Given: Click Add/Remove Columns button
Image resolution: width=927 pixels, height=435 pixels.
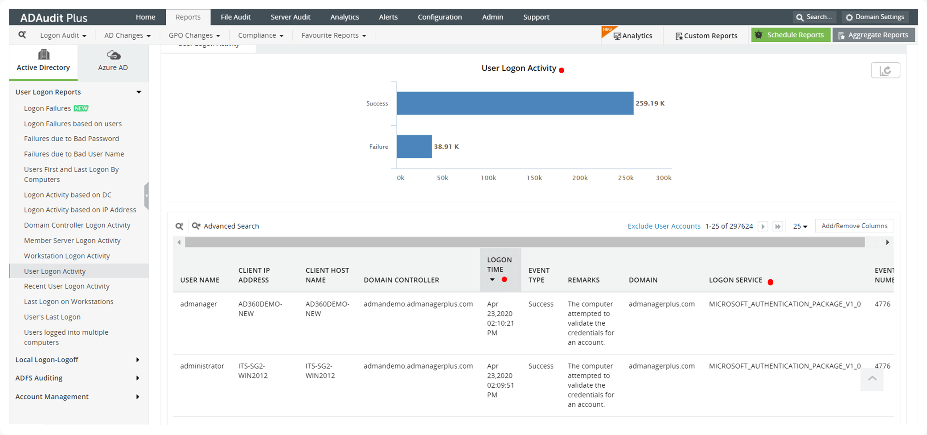Looking at the screenshot, I should (854, 226).
